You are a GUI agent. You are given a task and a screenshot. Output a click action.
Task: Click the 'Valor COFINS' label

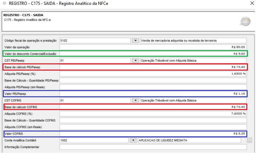click(x=14, y=134)
